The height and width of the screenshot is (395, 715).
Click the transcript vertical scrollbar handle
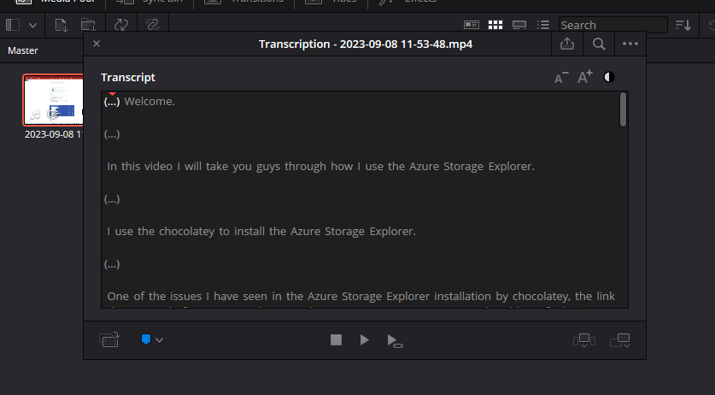point(623,109)
